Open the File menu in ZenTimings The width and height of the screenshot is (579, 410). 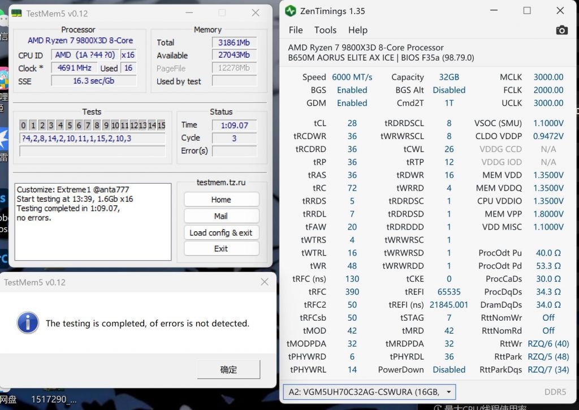tap(296, 30)
